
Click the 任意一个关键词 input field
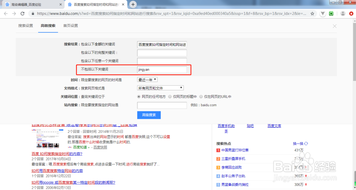(x=162, y=61)
